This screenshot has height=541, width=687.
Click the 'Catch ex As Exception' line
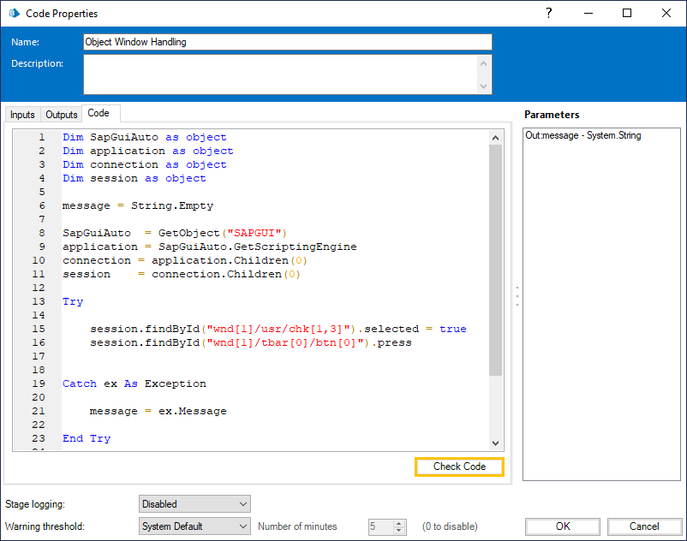coord(134,383)
